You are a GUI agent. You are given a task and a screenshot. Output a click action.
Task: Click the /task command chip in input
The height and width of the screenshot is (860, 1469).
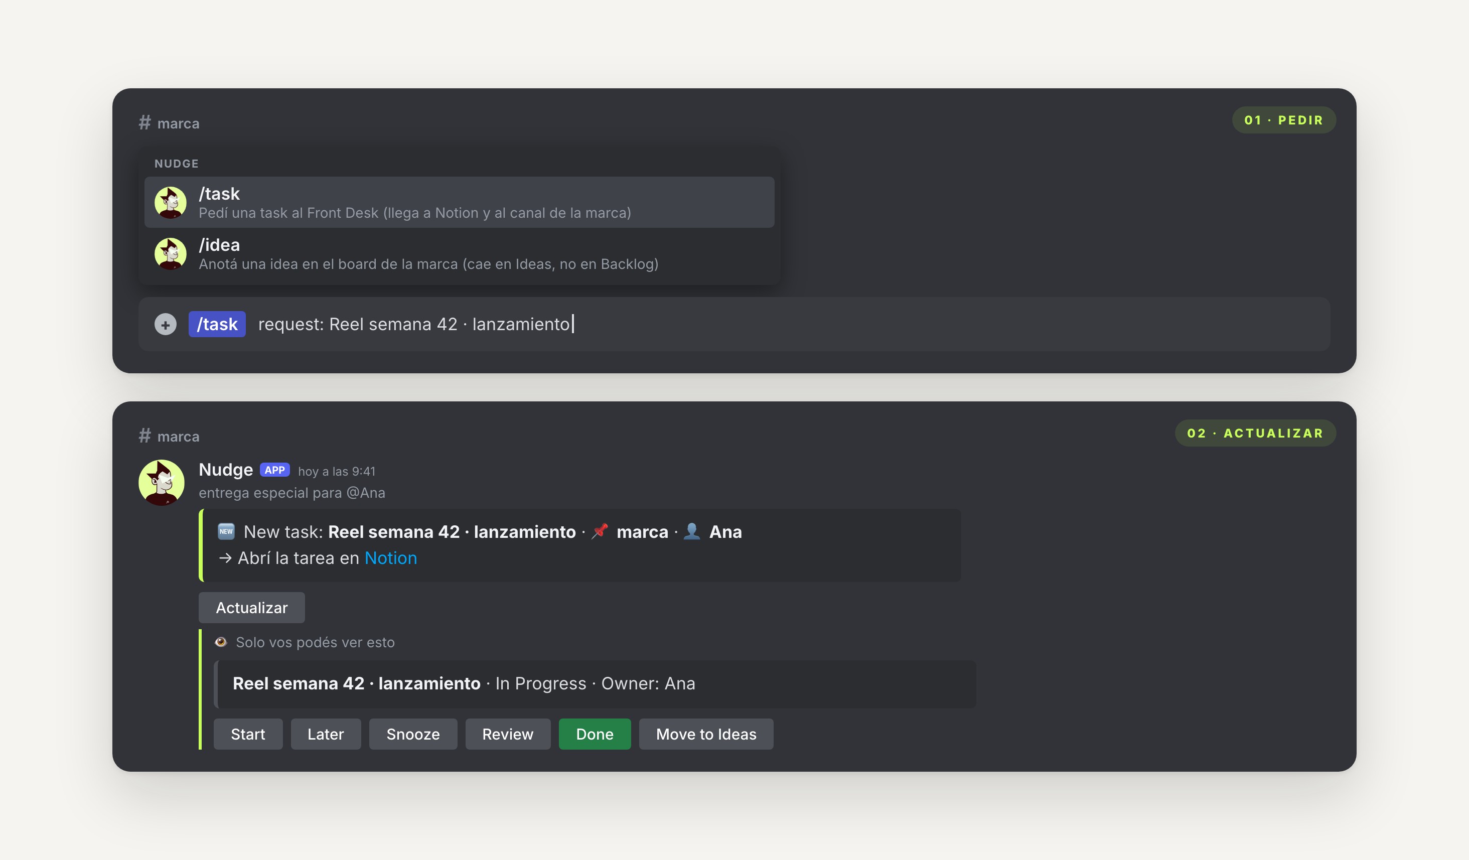217,324
